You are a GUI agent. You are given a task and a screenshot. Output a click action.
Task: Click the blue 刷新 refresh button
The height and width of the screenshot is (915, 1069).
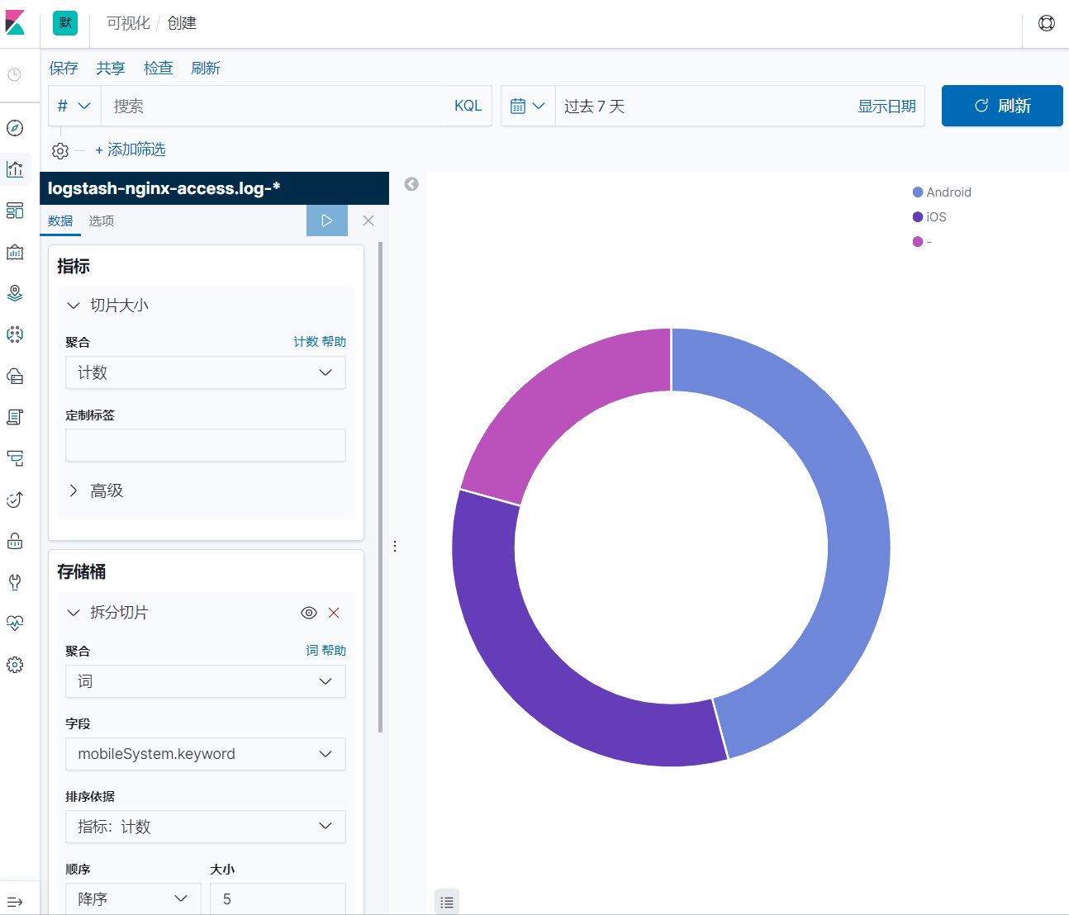coord(1001,106)
